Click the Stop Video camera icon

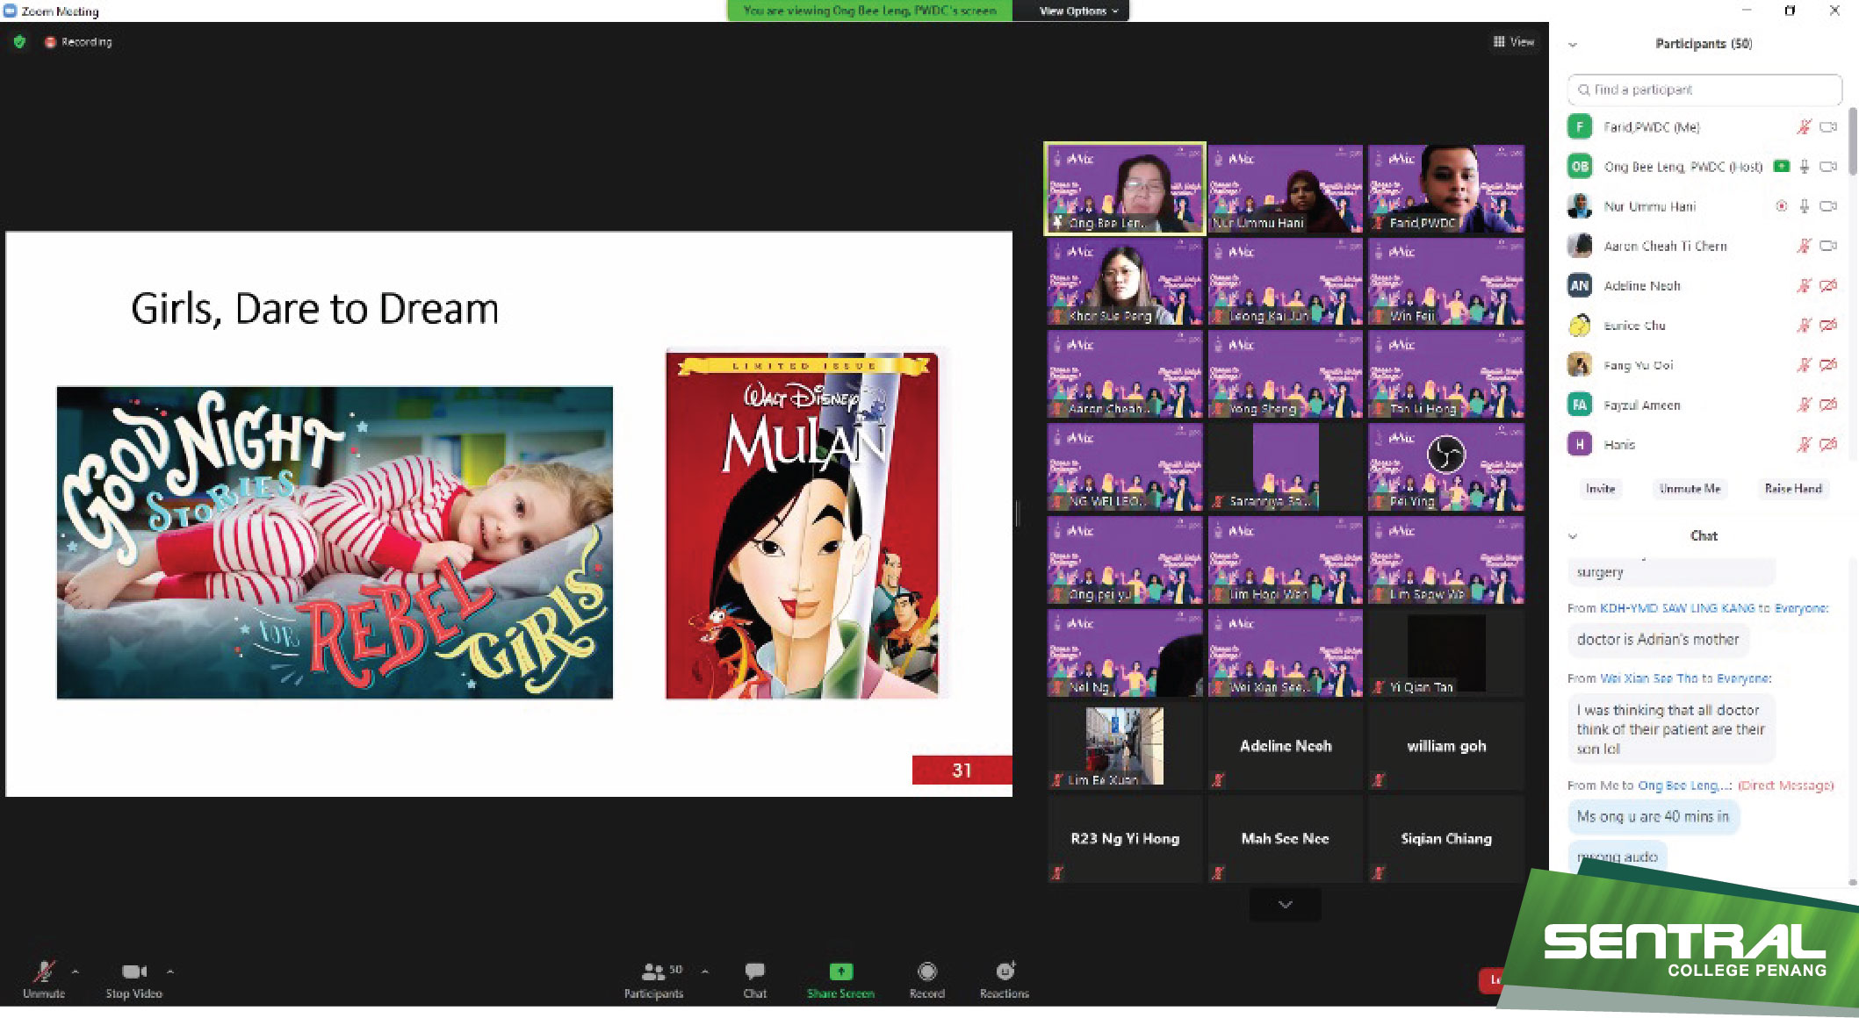click(x=134, y=971)
